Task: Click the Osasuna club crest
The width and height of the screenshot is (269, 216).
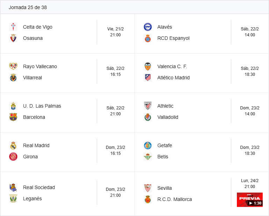Action: 13,38
